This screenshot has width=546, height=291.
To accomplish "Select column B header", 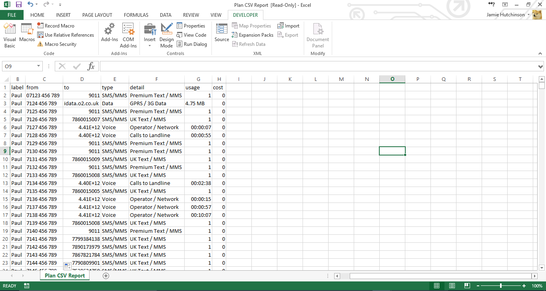I will point(18,79).
